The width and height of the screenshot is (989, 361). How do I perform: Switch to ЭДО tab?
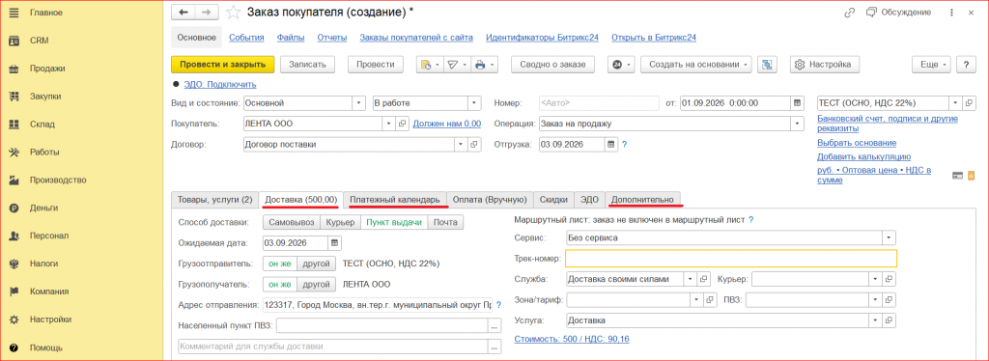coord(589,200)
